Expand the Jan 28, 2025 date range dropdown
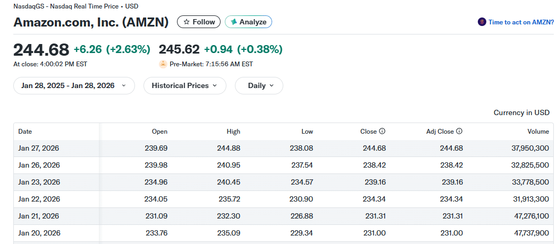Screen dimensions: 557x244 pos(74,85)
